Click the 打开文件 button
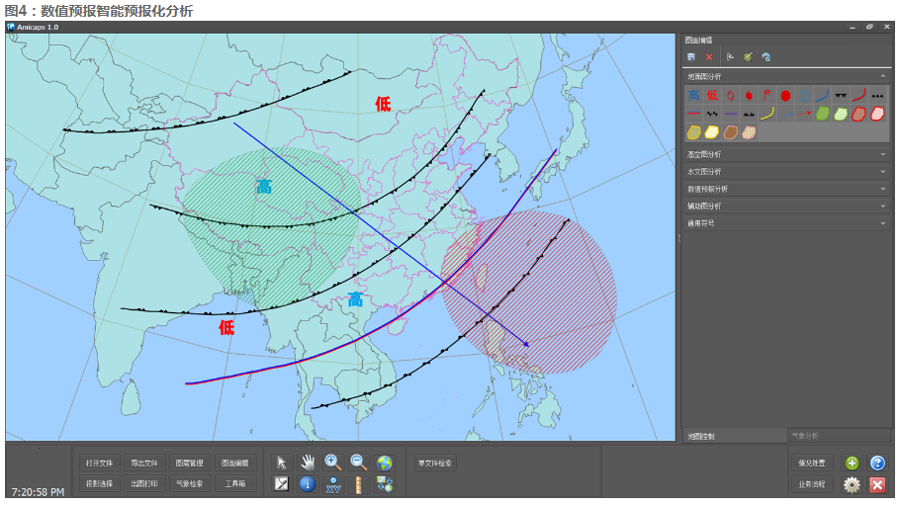The width and height of the screenshot is (900, 505). (x=99, y=463)
